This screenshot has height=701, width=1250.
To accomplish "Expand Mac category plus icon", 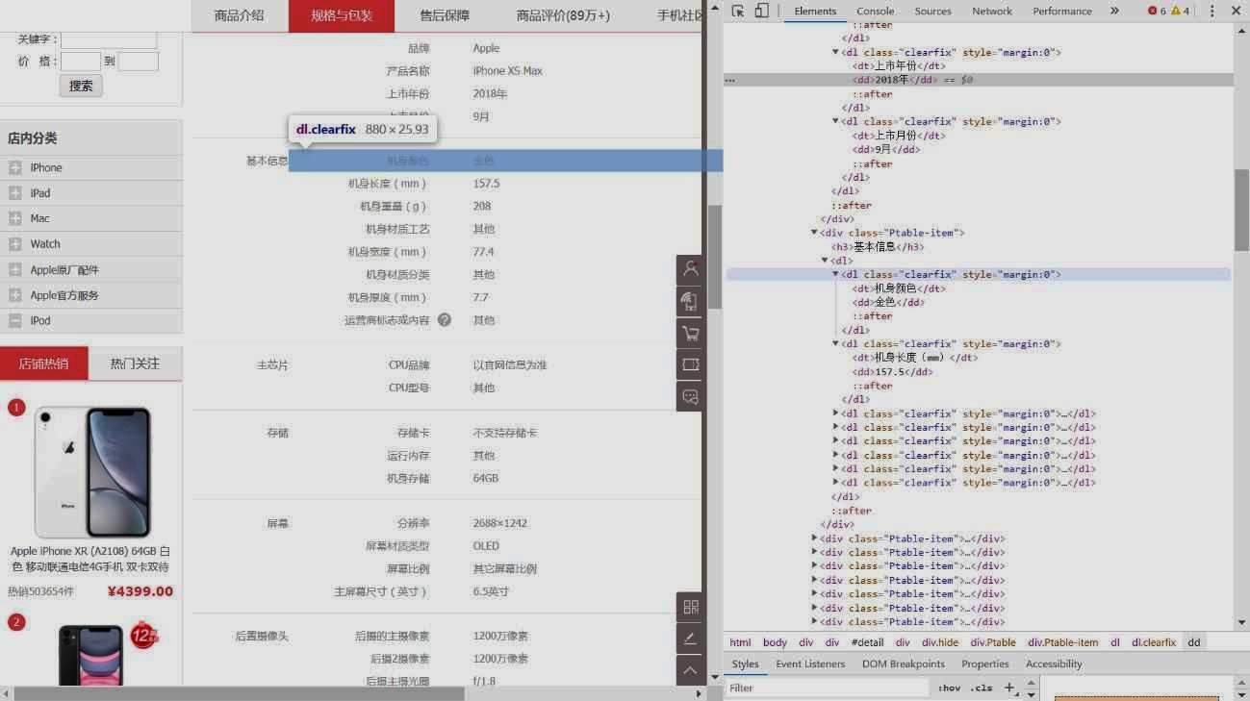I will pos(15,218).
